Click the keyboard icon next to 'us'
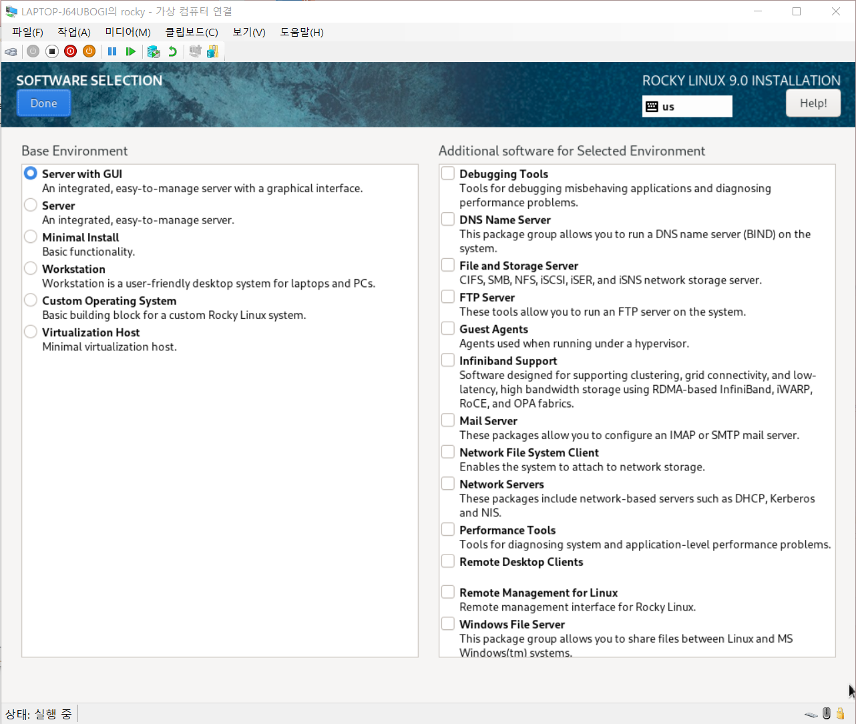 [x=652, y=107]
